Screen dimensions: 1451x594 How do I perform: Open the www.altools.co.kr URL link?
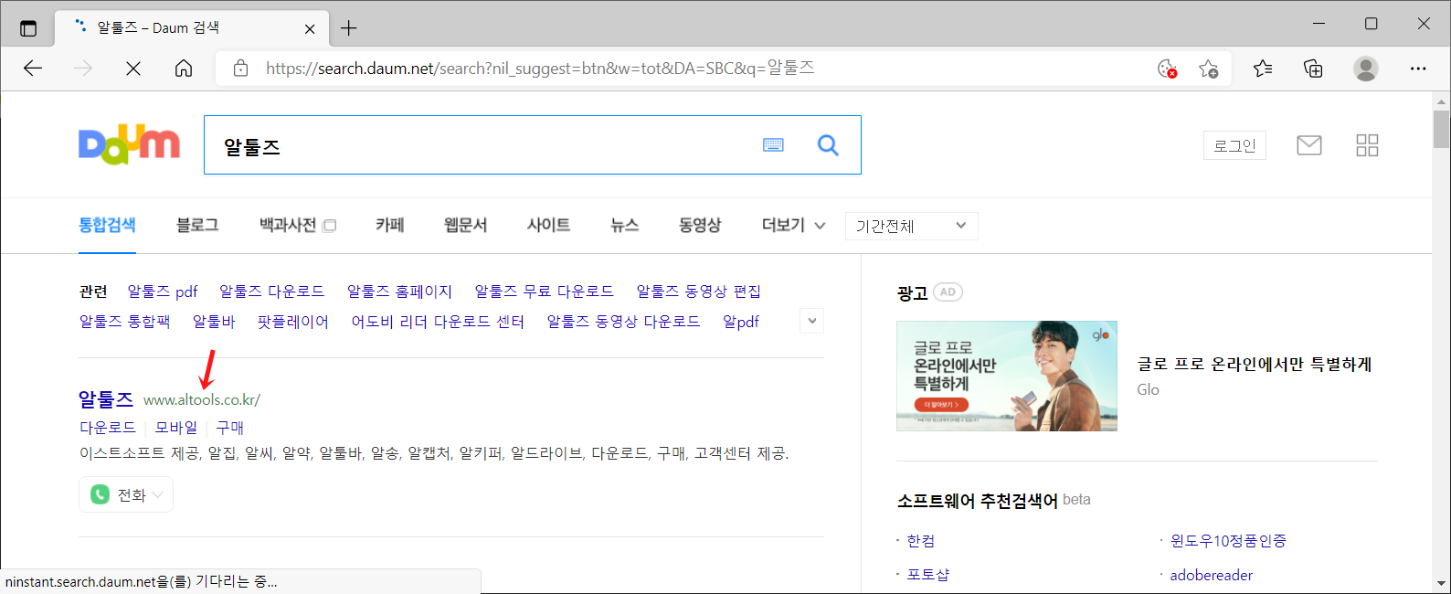coord(202,399)
